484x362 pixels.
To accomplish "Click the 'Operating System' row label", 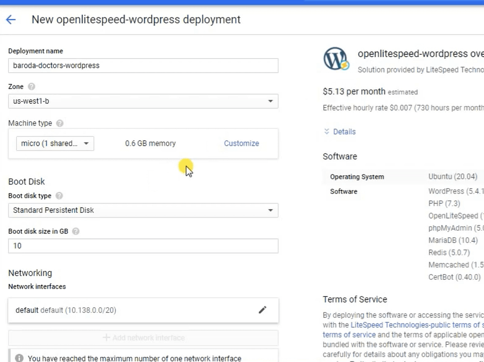I will pos(357,177).
